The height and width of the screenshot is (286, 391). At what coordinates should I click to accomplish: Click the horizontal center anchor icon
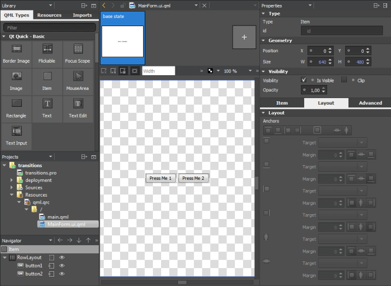(x=346, y=130)
